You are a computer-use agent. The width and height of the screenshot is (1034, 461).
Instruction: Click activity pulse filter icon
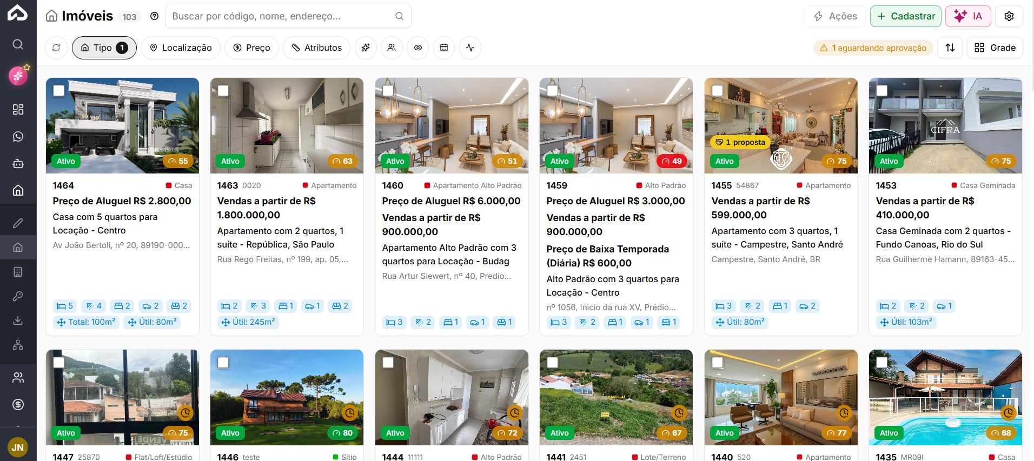point(470,48)
